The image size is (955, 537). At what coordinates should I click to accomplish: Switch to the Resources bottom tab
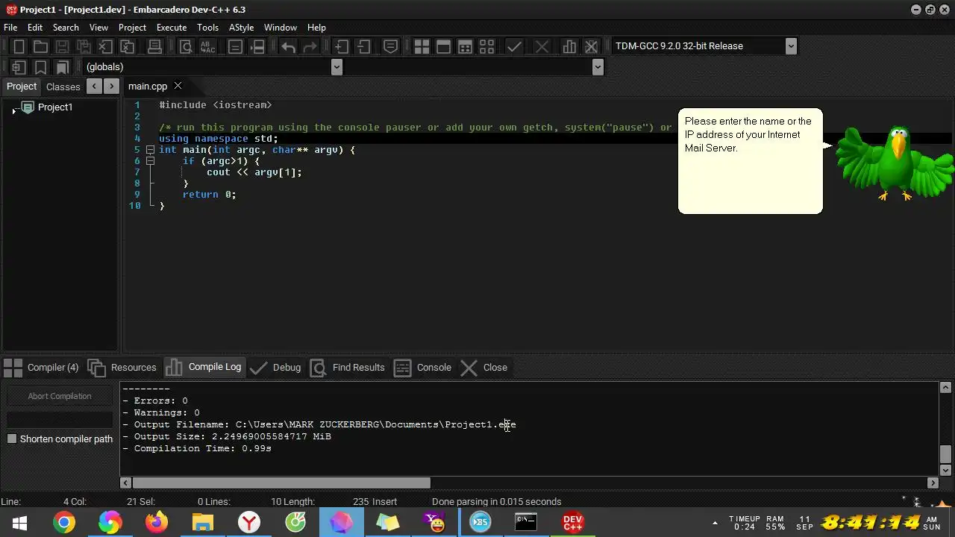(x=122, y=367)
